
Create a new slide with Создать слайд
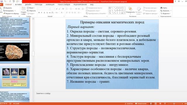click(x=23, y=11)
